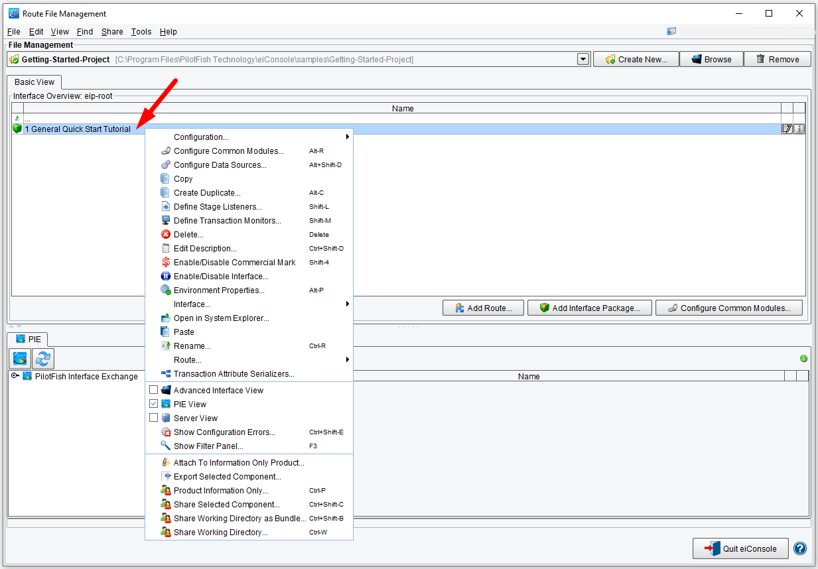Click Share Working Directory as Bundle icon
This screenshot has height=569, width=818.
click(x=166, y=519)
